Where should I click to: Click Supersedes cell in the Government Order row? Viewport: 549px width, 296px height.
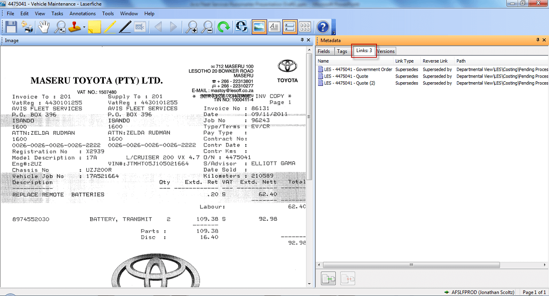pyautogui.click(x=407, y=69)
